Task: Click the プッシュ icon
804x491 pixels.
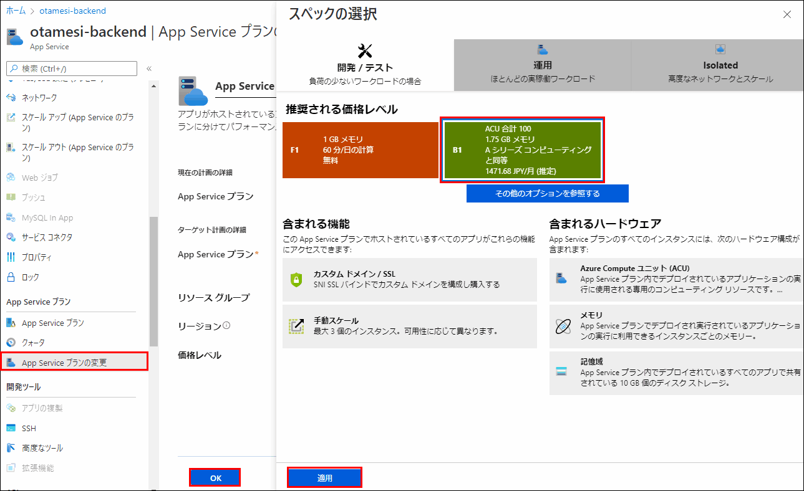Action: point(11,198)
